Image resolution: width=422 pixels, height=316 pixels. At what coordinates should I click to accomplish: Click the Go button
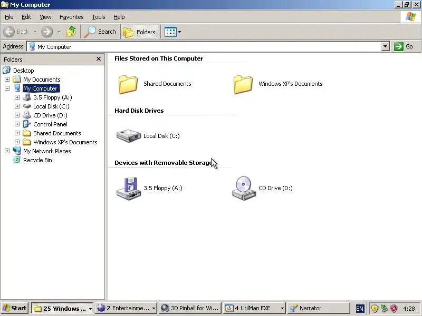click(x=404, y=46)
